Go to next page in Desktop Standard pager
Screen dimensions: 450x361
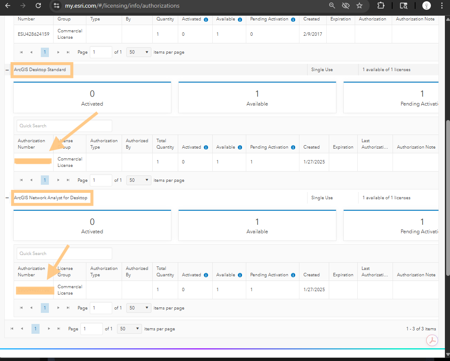tap(58, 180)
